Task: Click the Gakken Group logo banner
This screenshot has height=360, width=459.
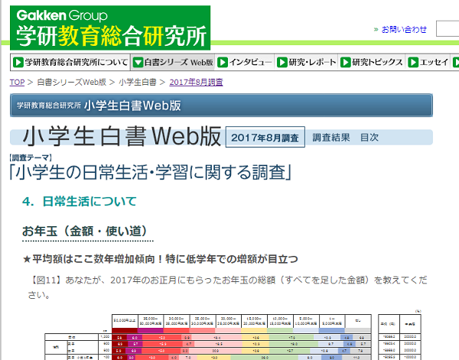Action: pyautogui.click(x=110, y=28)
